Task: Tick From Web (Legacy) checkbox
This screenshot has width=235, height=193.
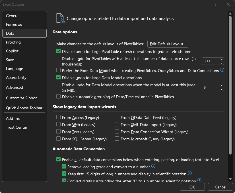Action: [x=58, y=124]
